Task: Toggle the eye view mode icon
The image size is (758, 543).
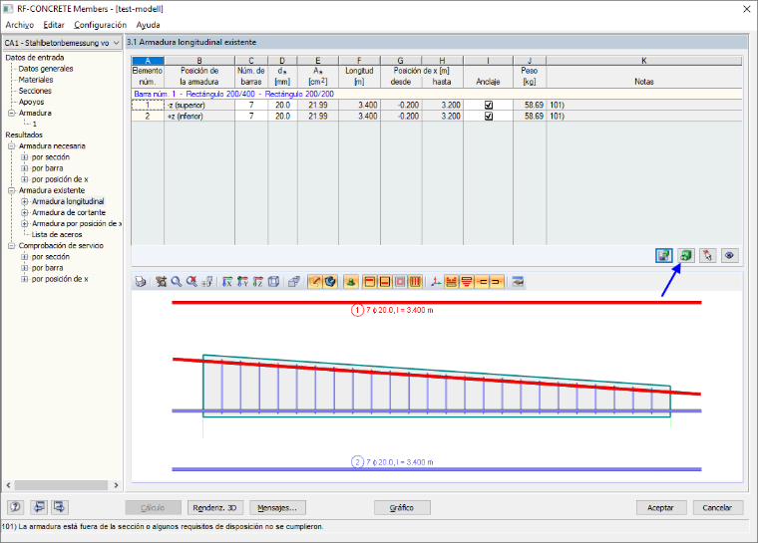Action: tap(729, 255)
